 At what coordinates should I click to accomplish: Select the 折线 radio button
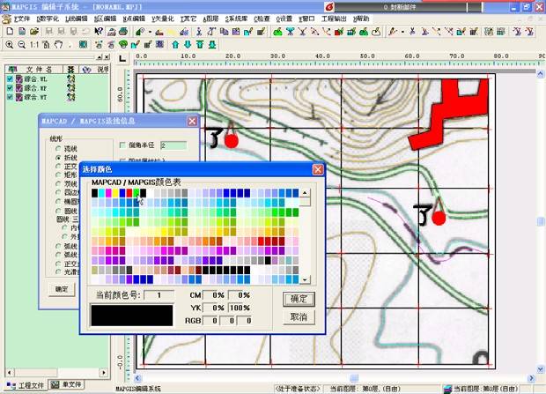click(58, 158)
